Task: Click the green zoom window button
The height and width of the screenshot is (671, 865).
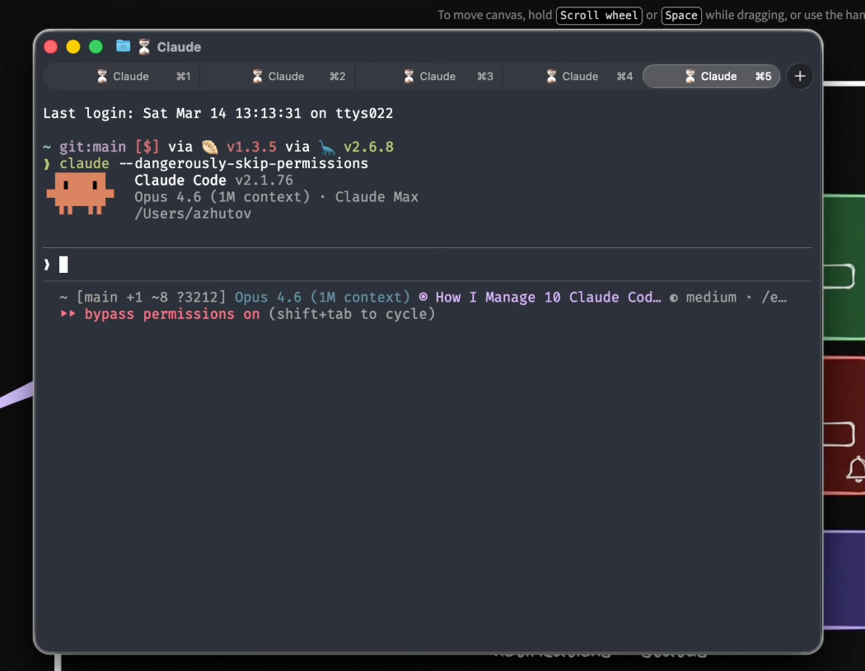Action: [x=96, y=47]
